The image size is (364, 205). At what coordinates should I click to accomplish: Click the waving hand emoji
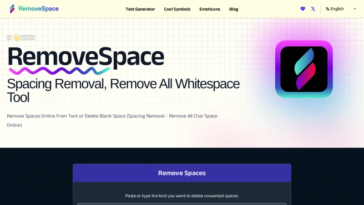16,38
